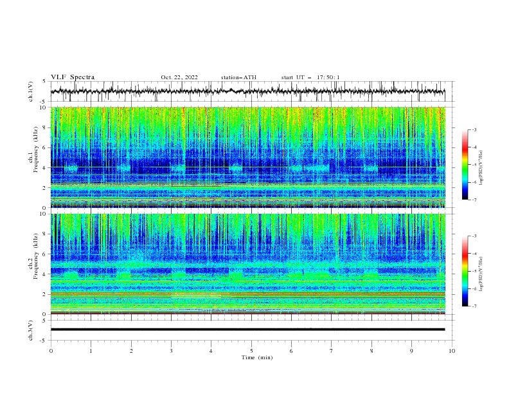Click the ch.2 spectrogram color scale bar
Screen dimensions: 509x394
click(465, 271)
